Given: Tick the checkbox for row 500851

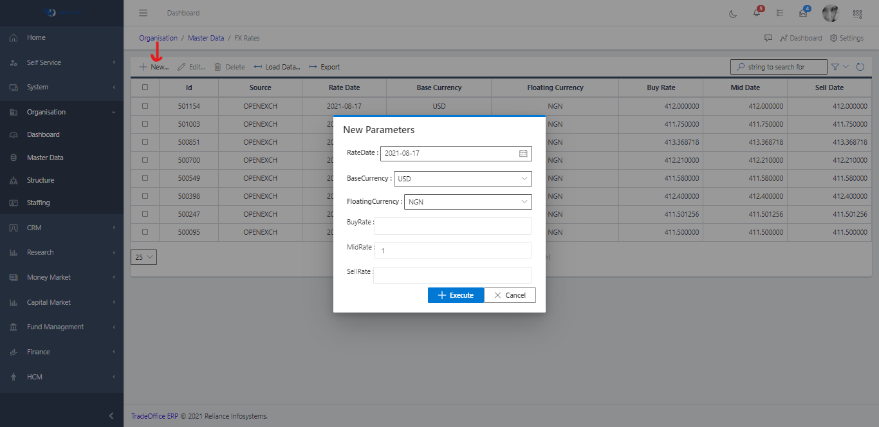Looking at the screenshot, I should [x=145, y=142].
